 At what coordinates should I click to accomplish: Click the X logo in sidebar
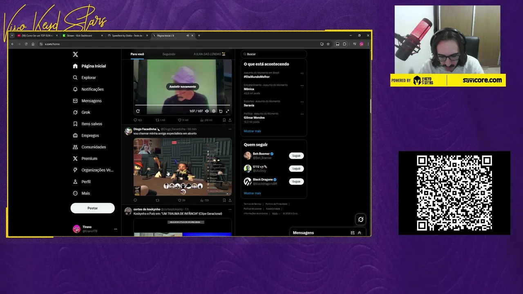tap(75, 54)
